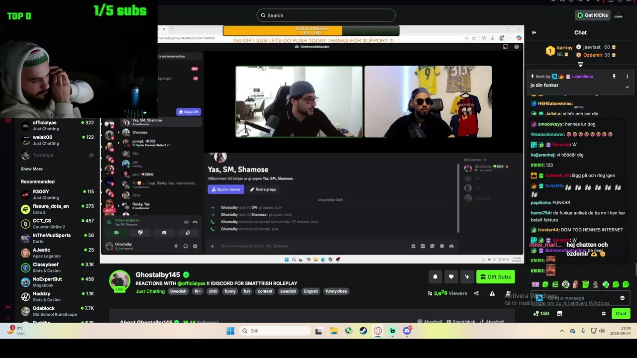Viewport: 637px width, 358px height.
Task: Expand the gift leaderboard arrow
Action: pos(580,65)
